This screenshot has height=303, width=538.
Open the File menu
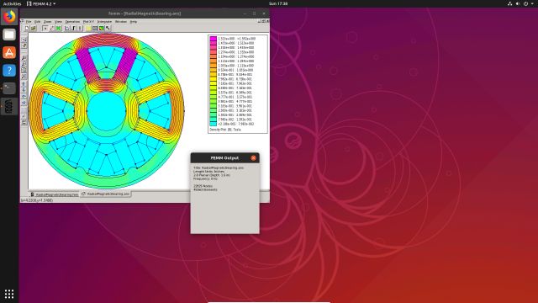29,22
